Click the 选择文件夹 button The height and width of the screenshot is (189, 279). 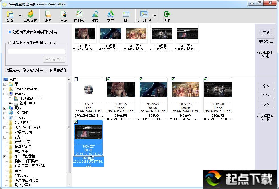pos(54,59)
